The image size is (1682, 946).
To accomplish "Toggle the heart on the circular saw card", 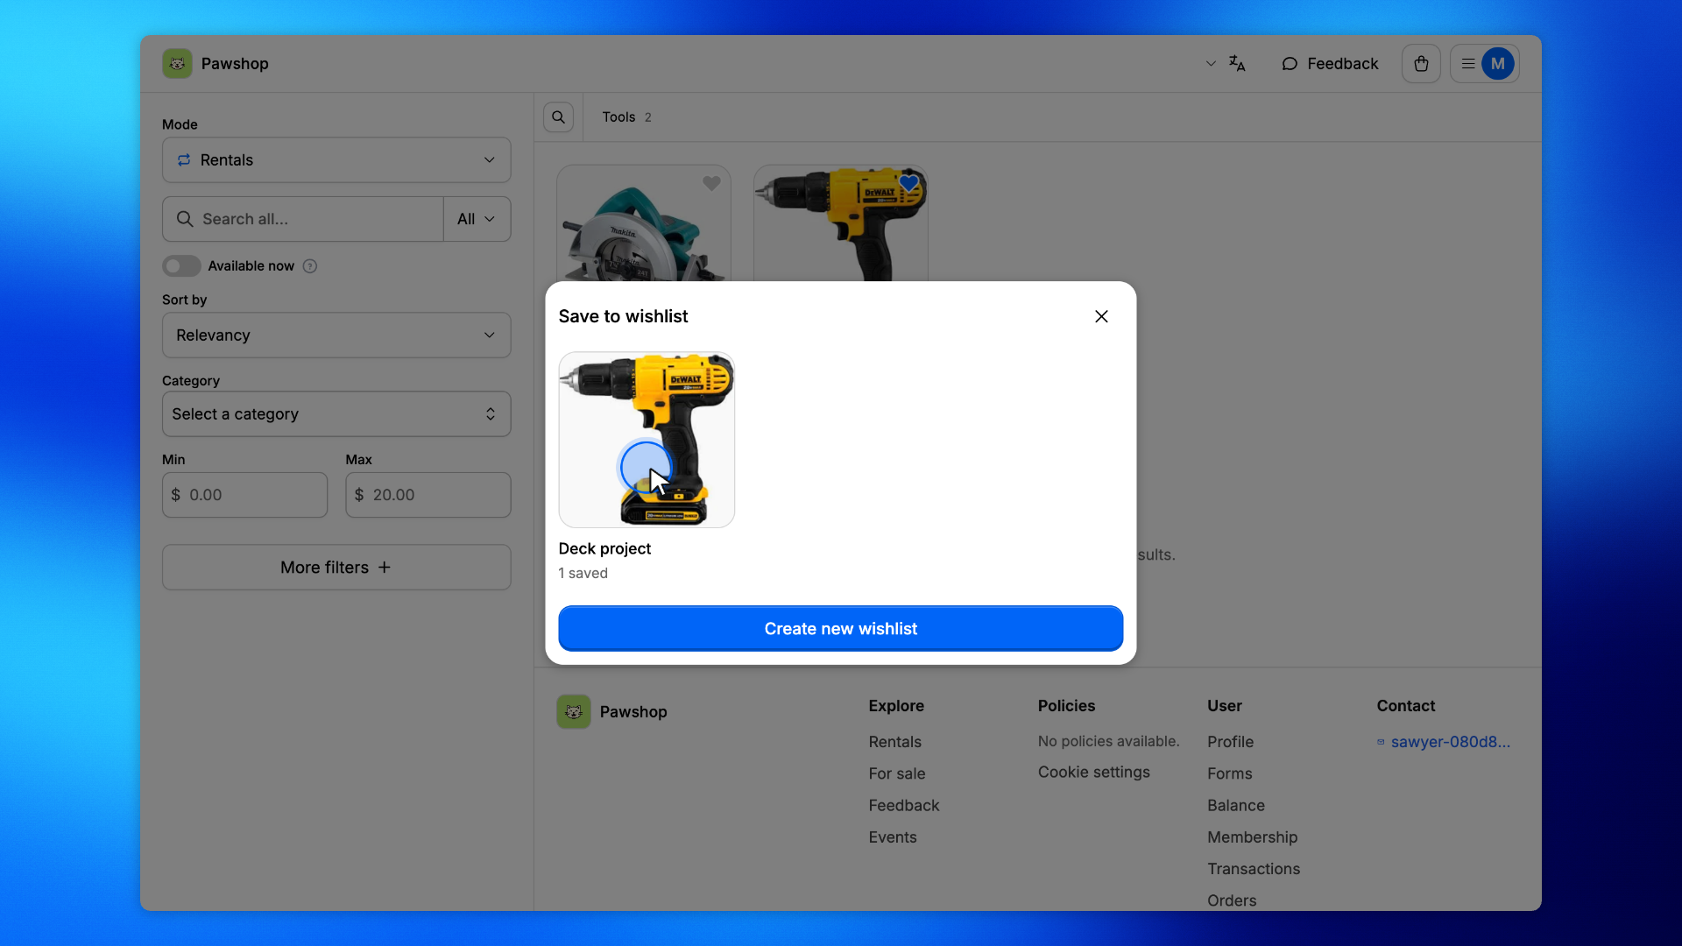I will click(711, 183).
